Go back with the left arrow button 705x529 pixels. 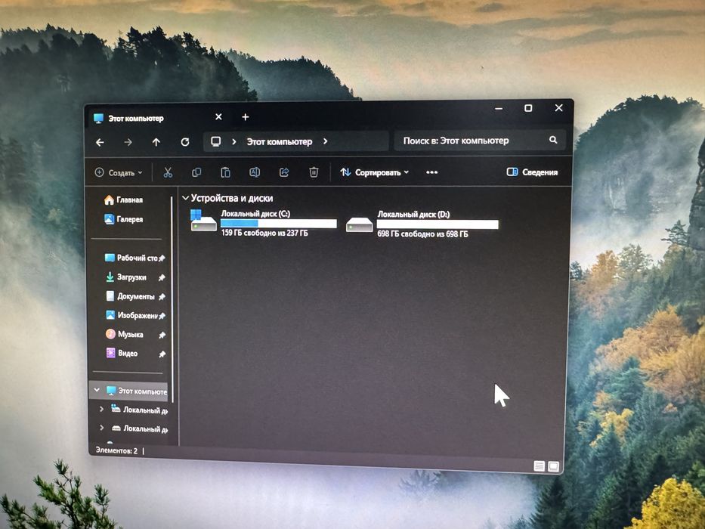100,142
